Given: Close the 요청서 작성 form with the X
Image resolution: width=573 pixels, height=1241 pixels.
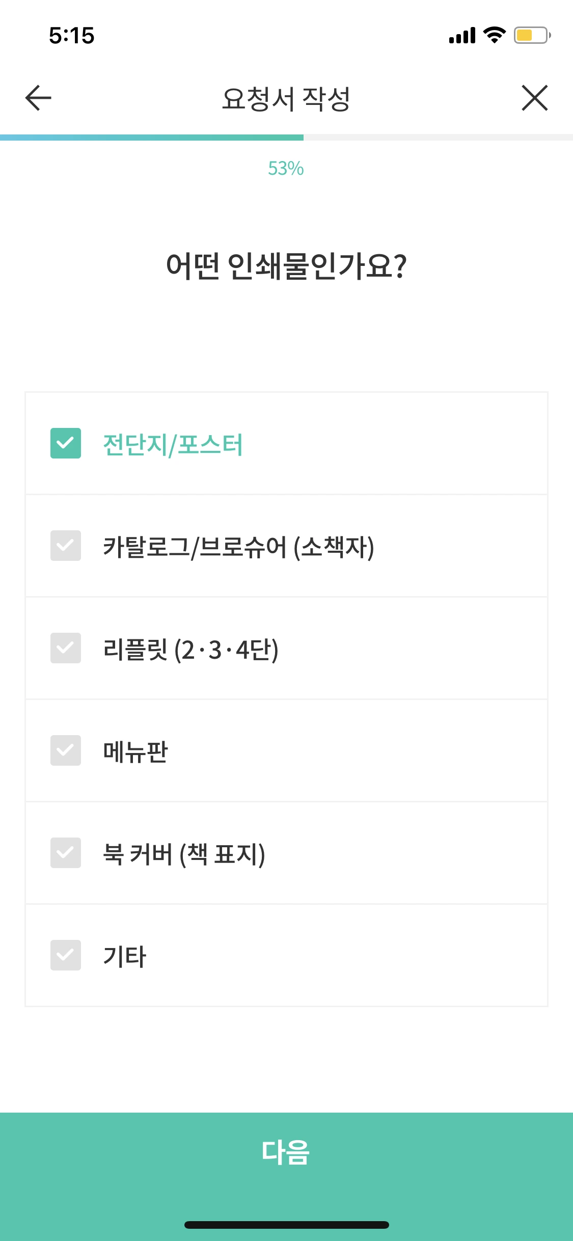Looking at the screenshot, I should point(535,98).
